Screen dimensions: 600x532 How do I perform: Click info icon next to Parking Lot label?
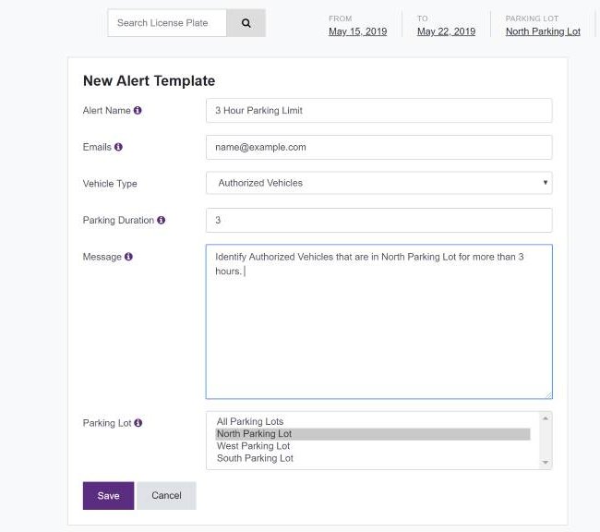(138, 422)
